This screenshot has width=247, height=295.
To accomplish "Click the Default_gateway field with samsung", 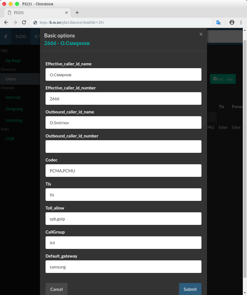I will click(123, 267).
